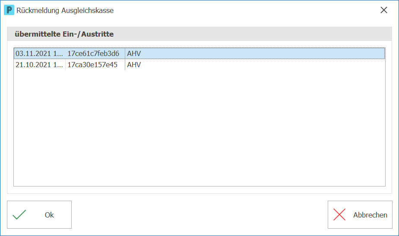Confirm with the Ok button
The image size is (399, 236).
tap(39, 215)
